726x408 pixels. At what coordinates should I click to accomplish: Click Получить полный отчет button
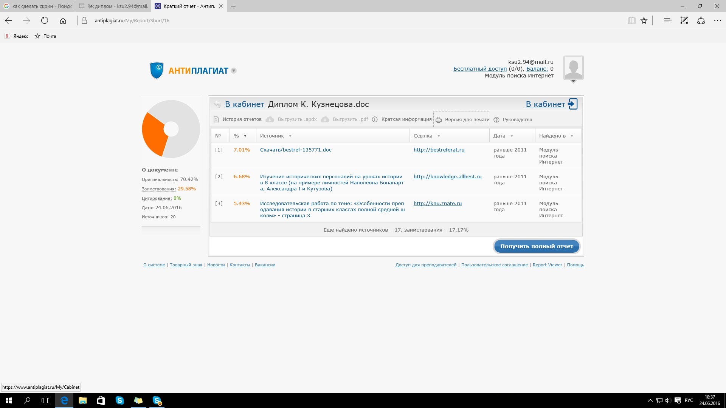(x=536, y=246)
